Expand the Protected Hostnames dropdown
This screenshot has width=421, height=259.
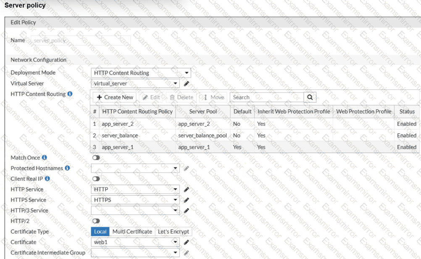point(135,168)
